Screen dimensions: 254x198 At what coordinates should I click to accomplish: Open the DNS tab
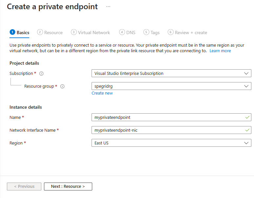coord(127,33)
